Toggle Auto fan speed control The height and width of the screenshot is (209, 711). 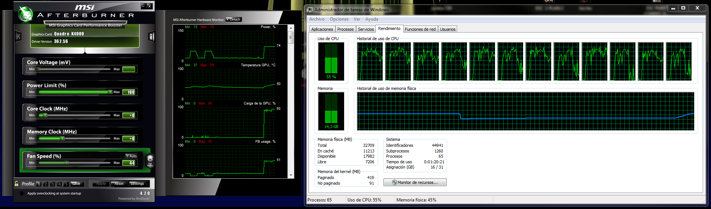[x=131, y=156]
